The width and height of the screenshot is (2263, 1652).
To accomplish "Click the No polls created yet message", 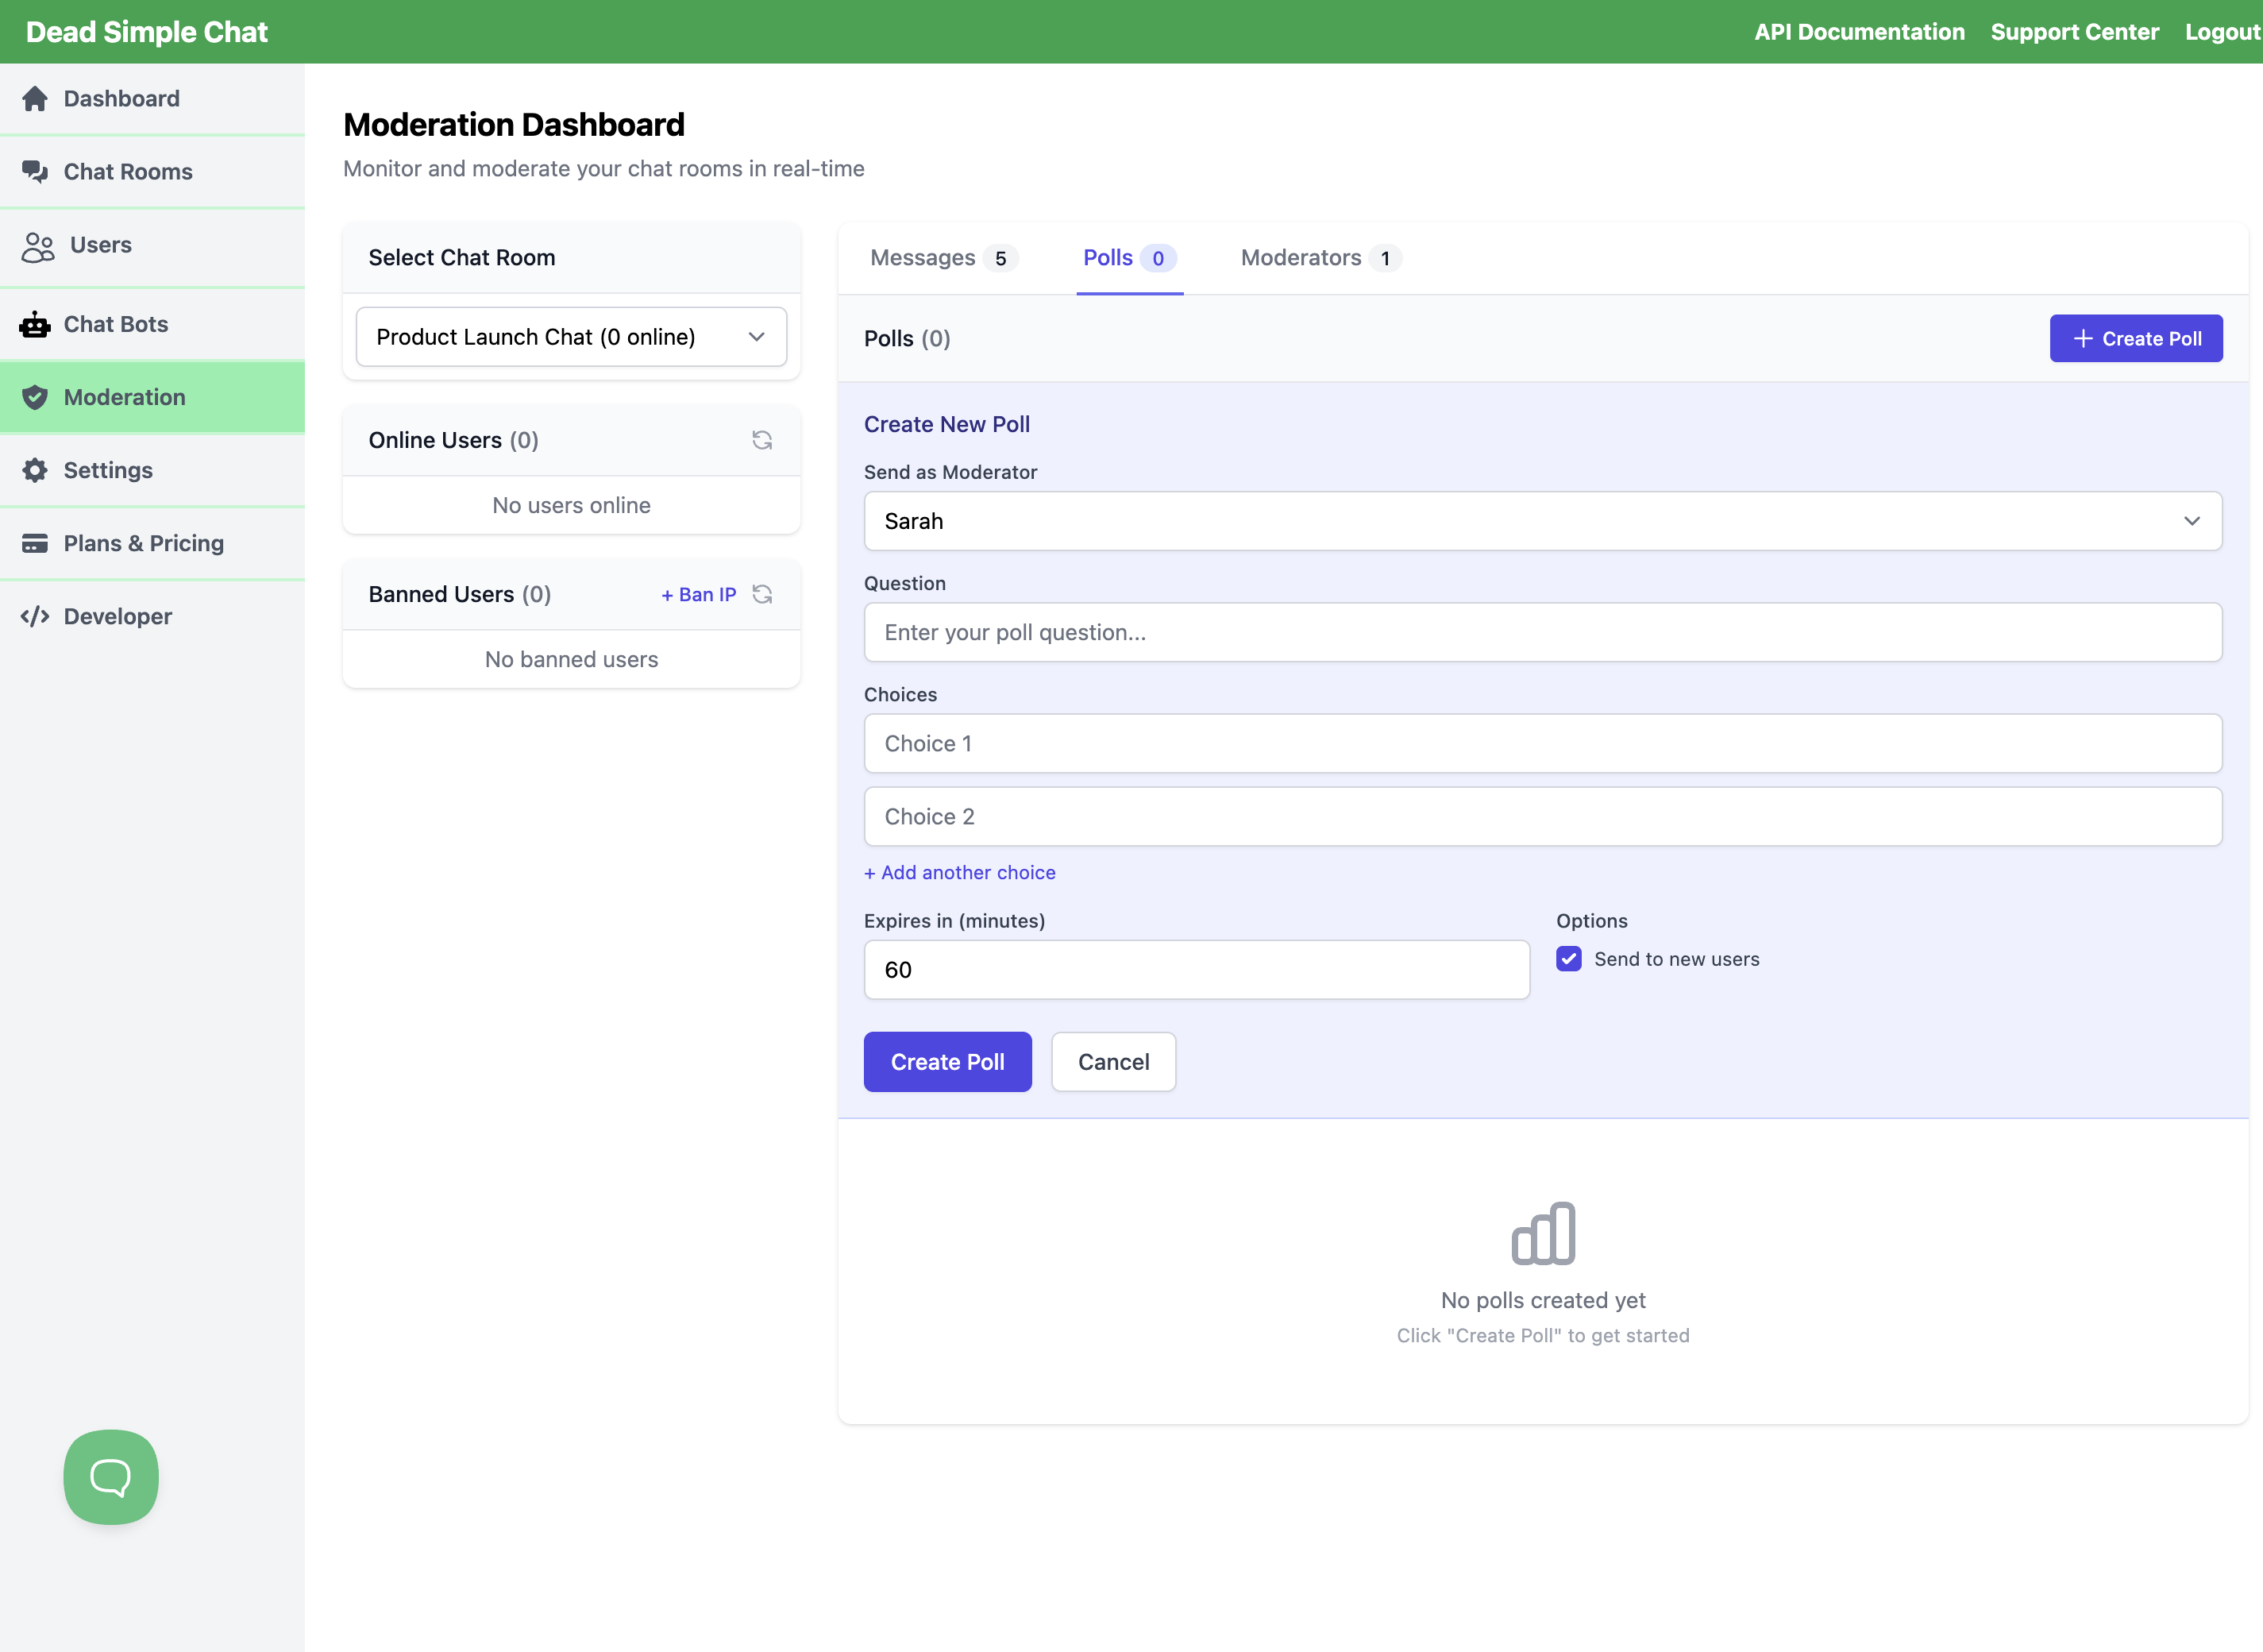I will click(1542, 1300).
